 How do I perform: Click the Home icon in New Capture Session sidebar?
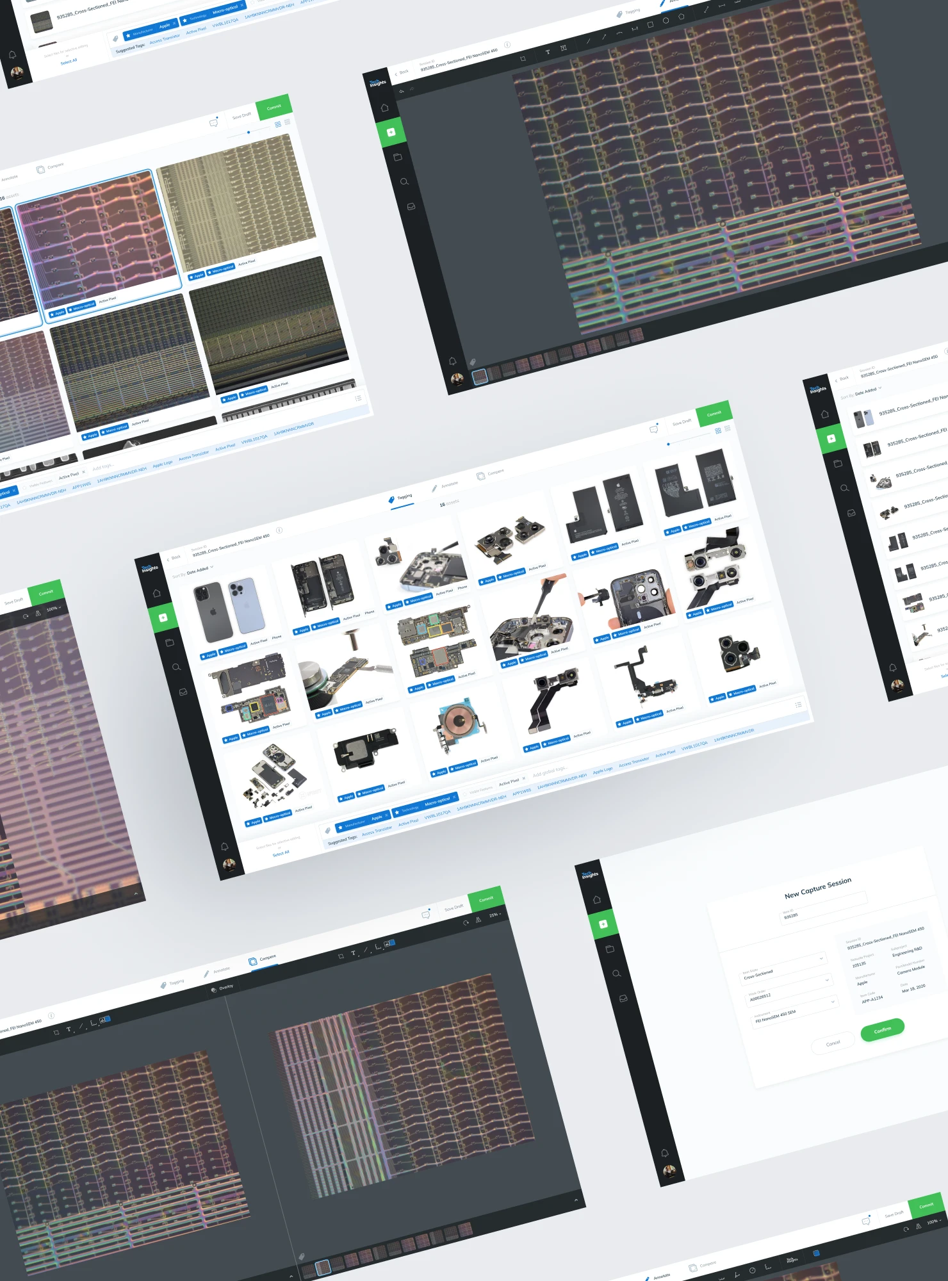(x=596, y=899)
